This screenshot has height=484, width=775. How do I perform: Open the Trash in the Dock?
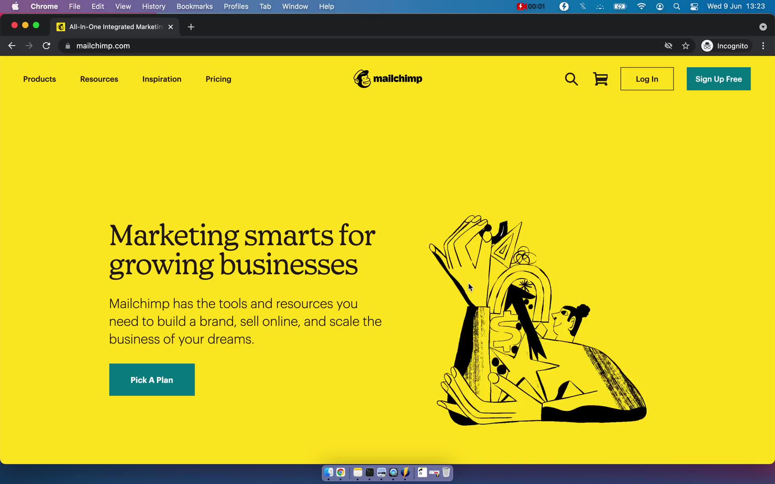(446, 472)
